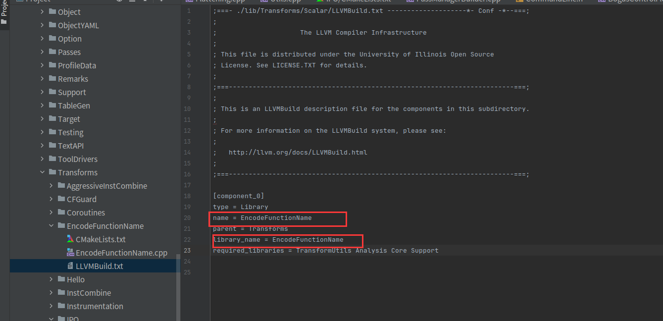Viewport: 663px width, 321px height.
Task: Expand the ProfileData folder chevron
Action: (x=42, y=65)
